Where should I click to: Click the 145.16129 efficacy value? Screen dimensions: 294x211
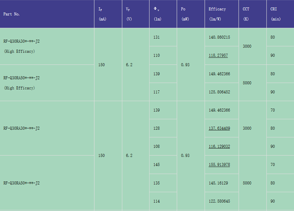click(x=218, y=183)
